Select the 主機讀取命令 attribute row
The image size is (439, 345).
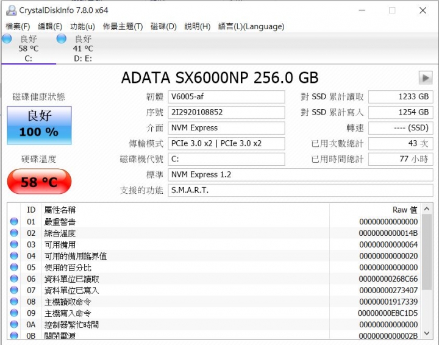pyautogui.click(x=214, y=302)
